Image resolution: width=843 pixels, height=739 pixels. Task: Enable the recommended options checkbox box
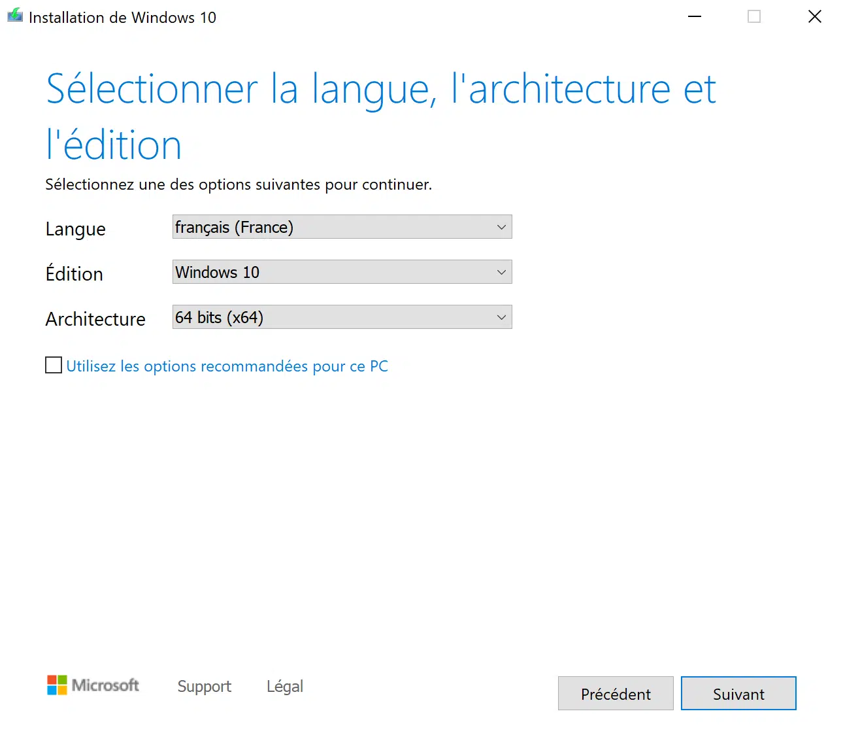point(54,365)
